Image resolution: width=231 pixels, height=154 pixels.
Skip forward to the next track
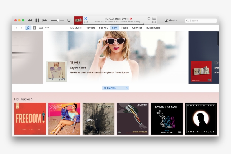coord(45,20)
